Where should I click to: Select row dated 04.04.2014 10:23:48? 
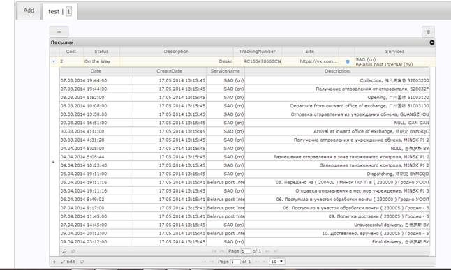[x=244, y=165]
